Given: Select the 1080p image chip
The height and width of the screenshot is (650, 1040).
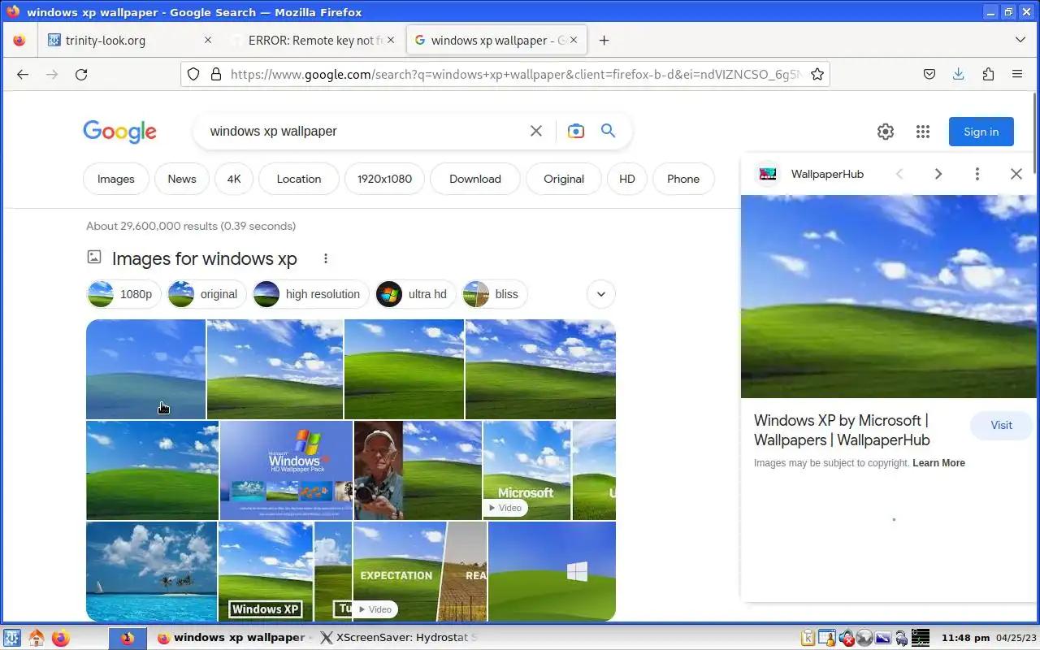Looking at the screenshot, I should (x=123, y=294).
